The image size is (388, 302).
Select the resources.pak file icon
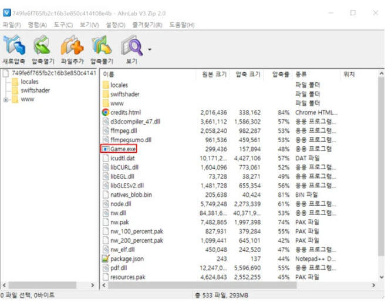click(x=106, y=277)
